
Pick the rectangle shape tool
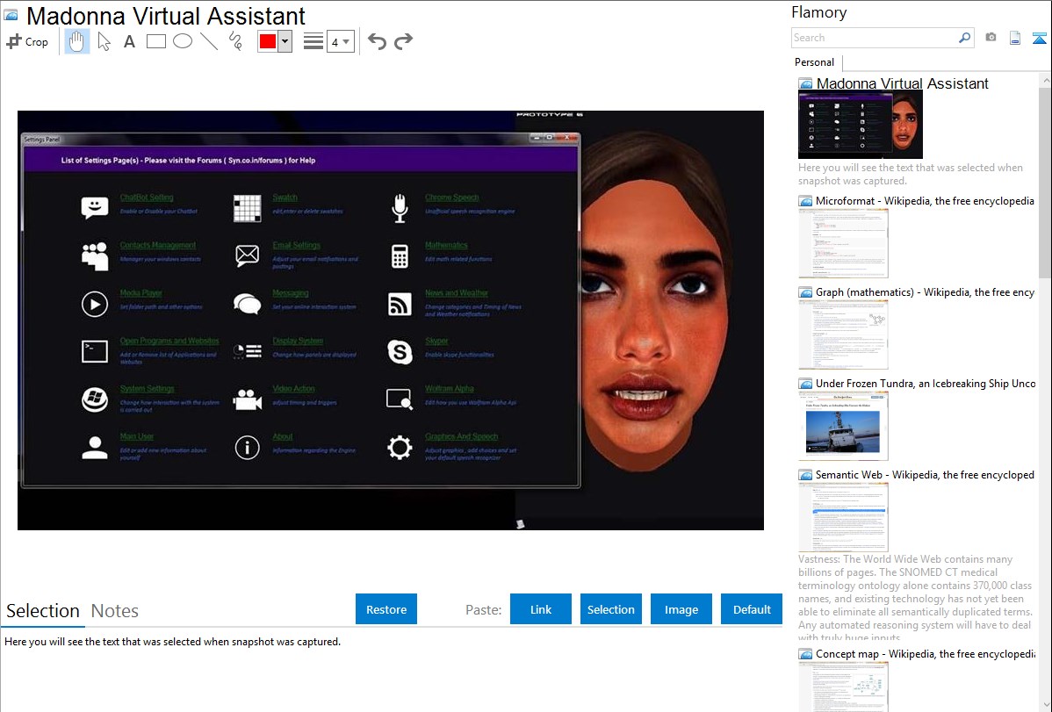[x=155, y=41]
